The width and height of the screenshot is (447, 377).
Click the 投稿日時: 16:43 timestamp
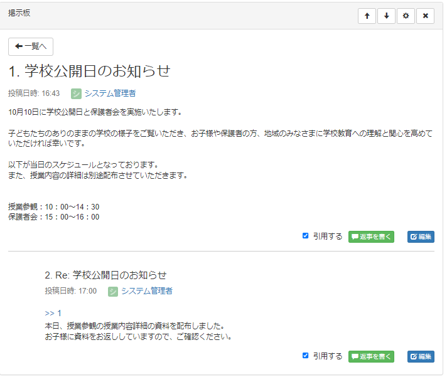coord(34,93)
